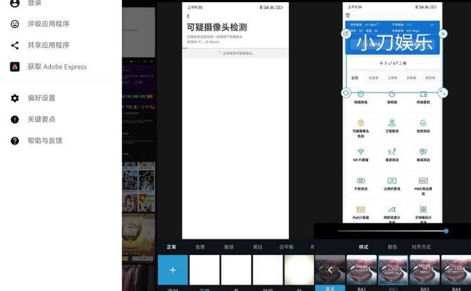This screenshot has height=291, width=471.
Task: Delete text box with X handle
Action: [443, 33]
